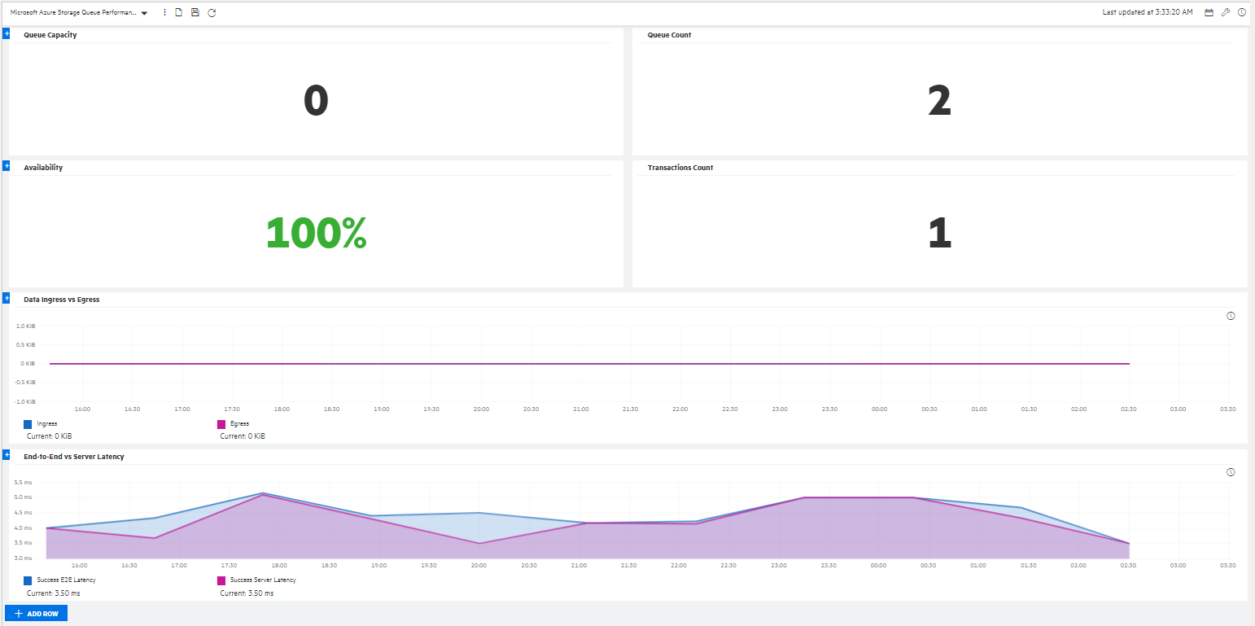Screen dimensions: 1255x626
Task: Open the dashboard name dropdown
Action: pos(144,13)
